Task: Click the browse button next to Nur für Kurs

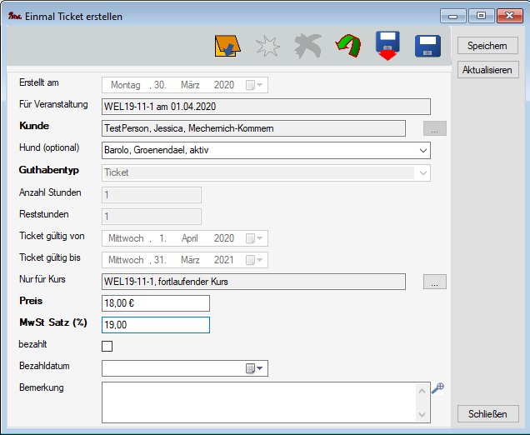Action: click(435, 282)
